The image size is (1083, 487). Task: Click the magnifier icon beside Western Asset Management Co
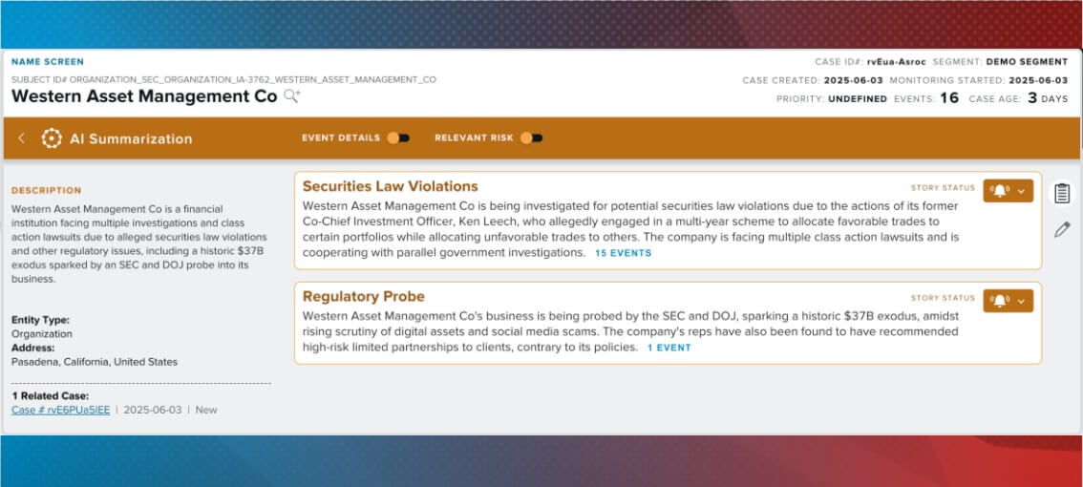coord(291,96)
